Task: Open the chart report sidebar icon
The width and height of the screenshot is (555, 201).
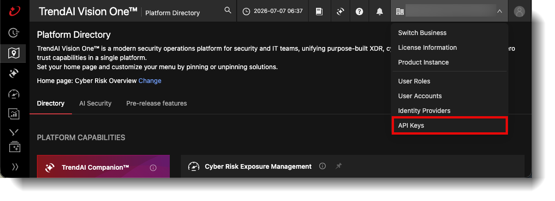Action: pyautogui.click(x=14, y=113)
